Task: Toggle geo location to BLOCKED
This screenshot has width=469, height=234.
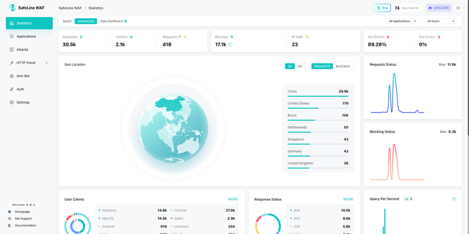Action: (343, 66)
